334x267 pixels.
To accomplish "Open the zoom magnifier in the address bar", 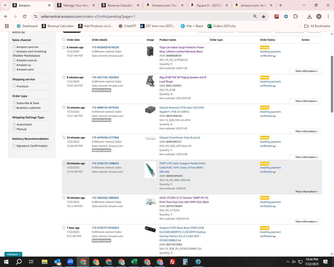I will click(x=255, y=16).
